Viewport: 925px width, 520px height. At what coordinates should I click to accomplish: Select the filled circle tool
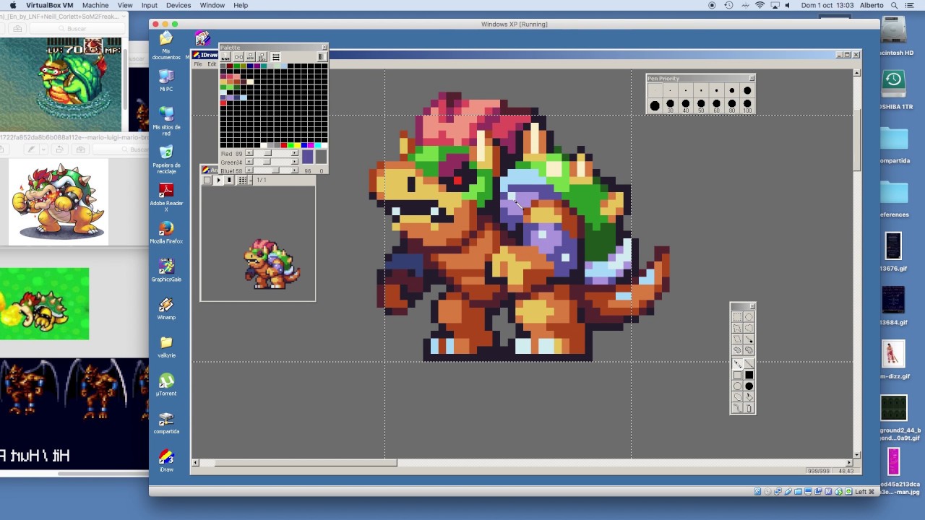click(749, 386)
